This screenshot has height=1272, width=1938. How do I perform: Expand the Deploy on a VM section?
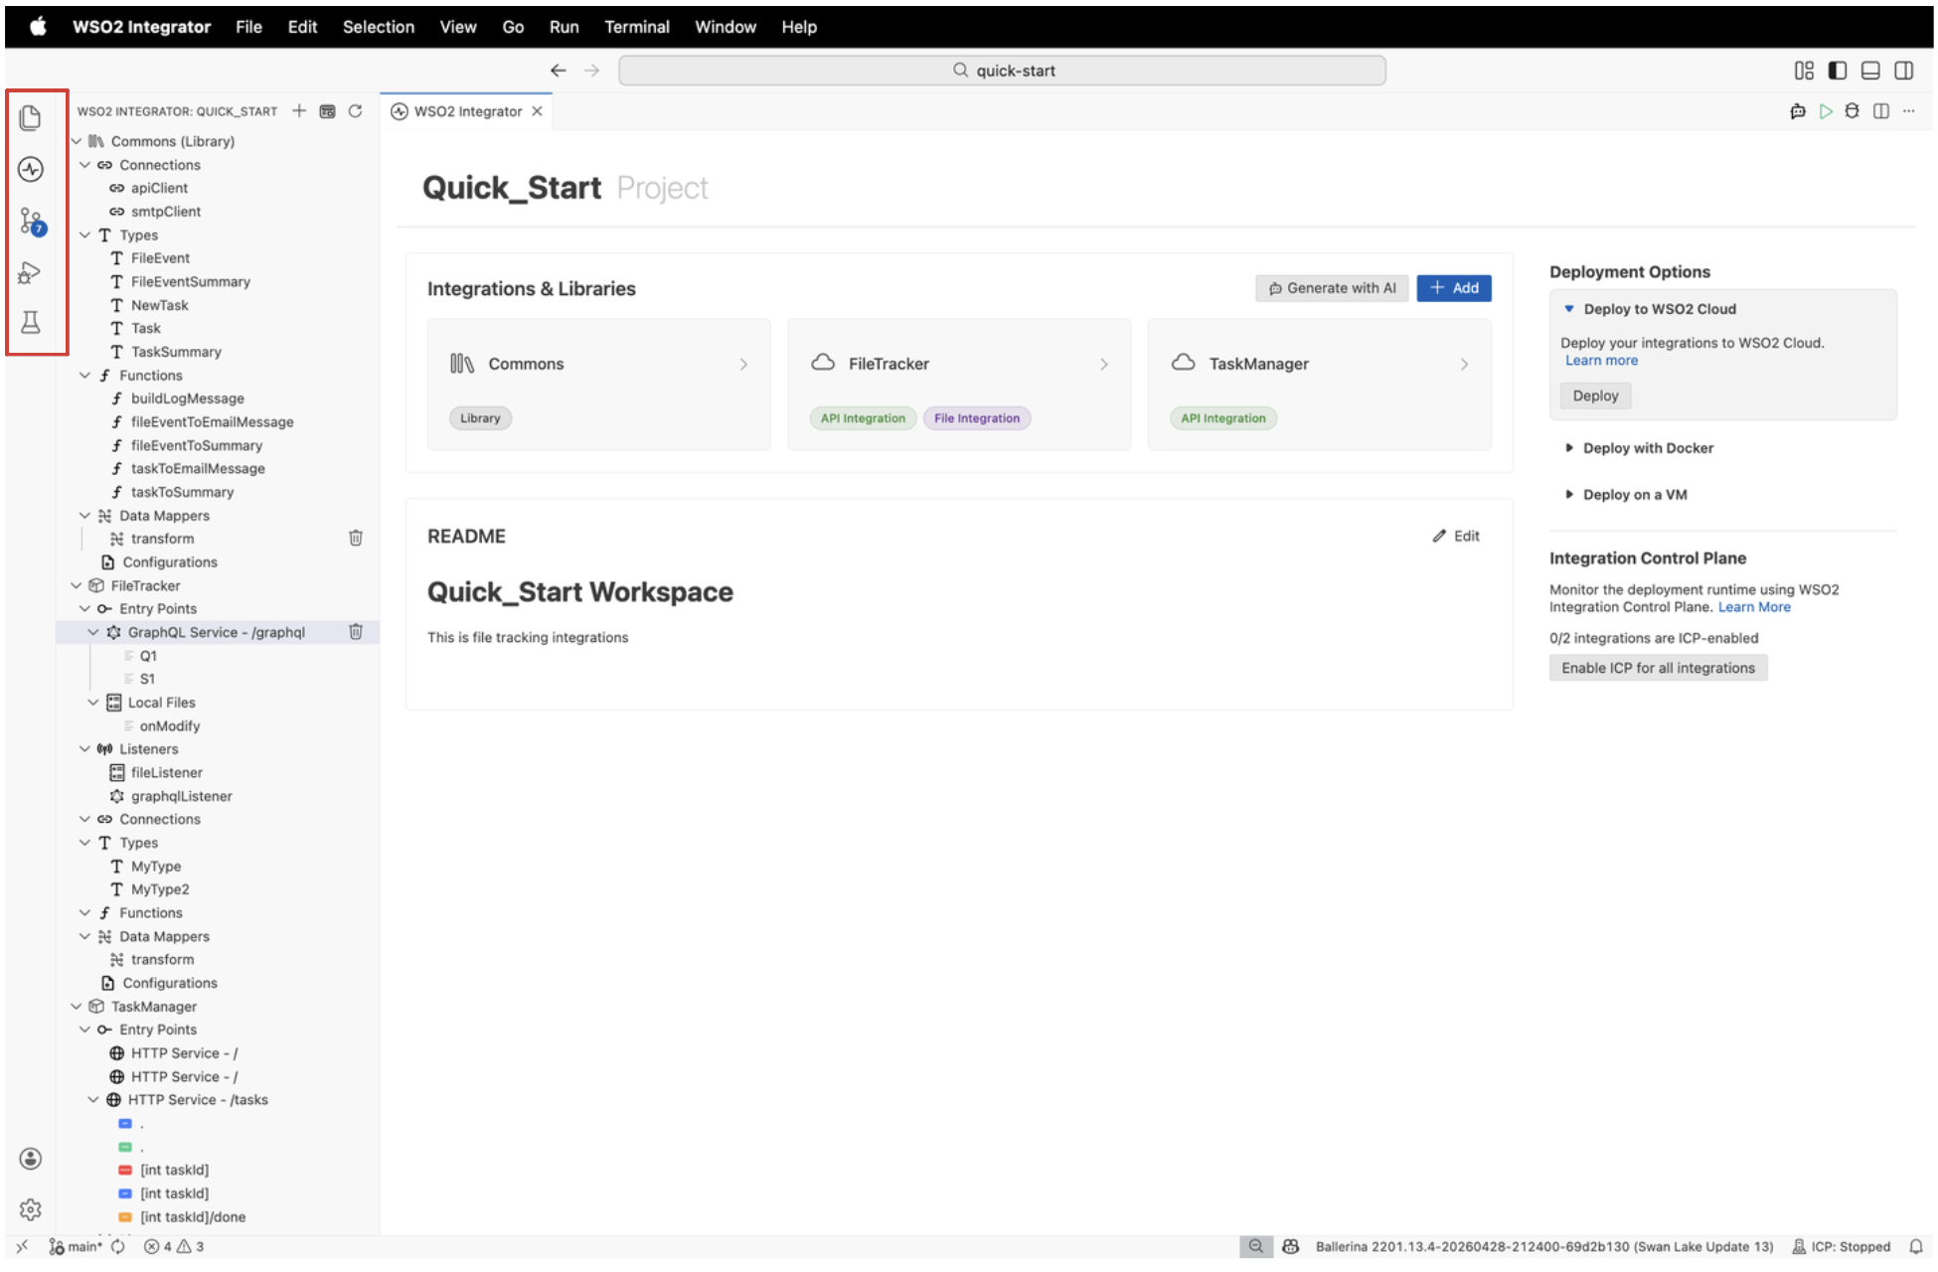[1569, 495]
